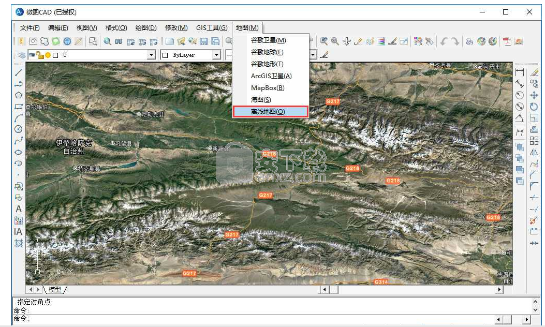545x327 pixels.
Task: Click the 地图(M) menu header
Action: (x=247, y=28)
